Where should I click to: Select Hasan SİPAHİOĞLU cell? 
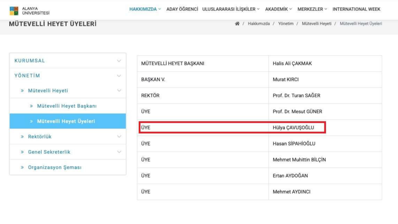tap(325, 144)
